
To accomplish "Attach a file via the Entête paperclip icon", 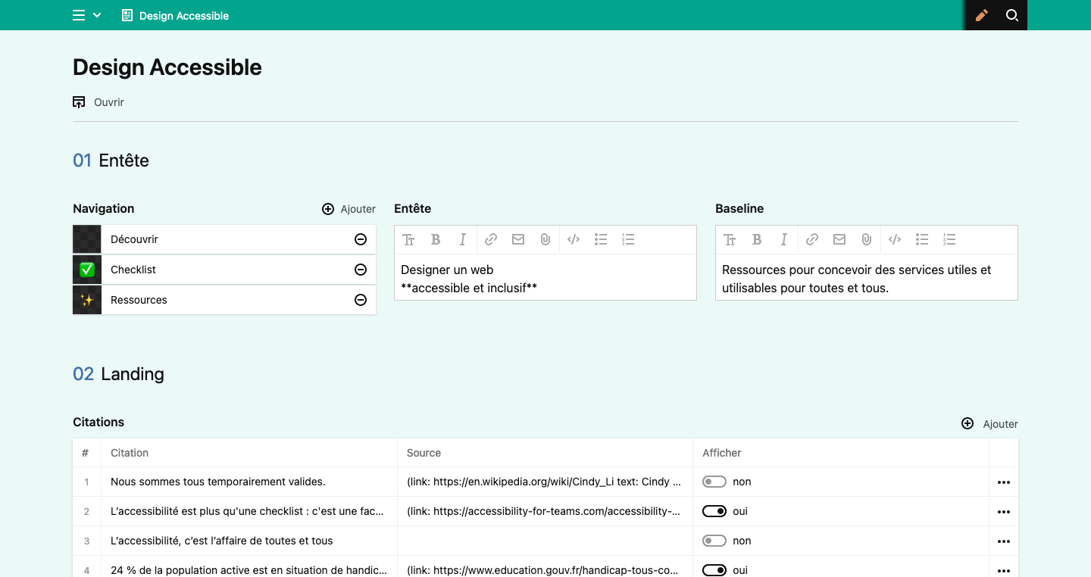I will (x=545, y=239).
